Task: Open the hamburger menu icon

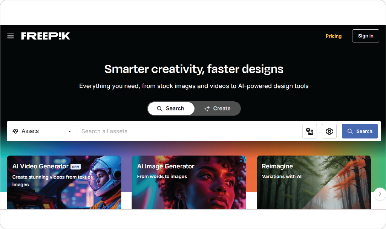Action: (10, 36)
